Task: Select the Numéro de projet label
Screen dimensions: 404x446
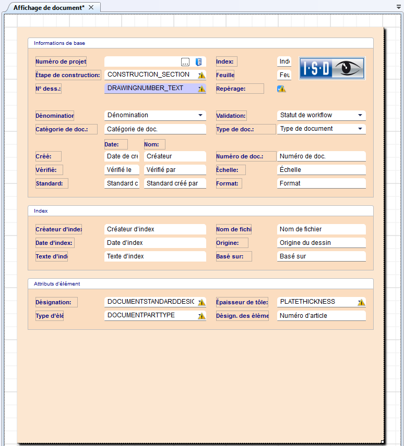Action: tap(61, 61)
